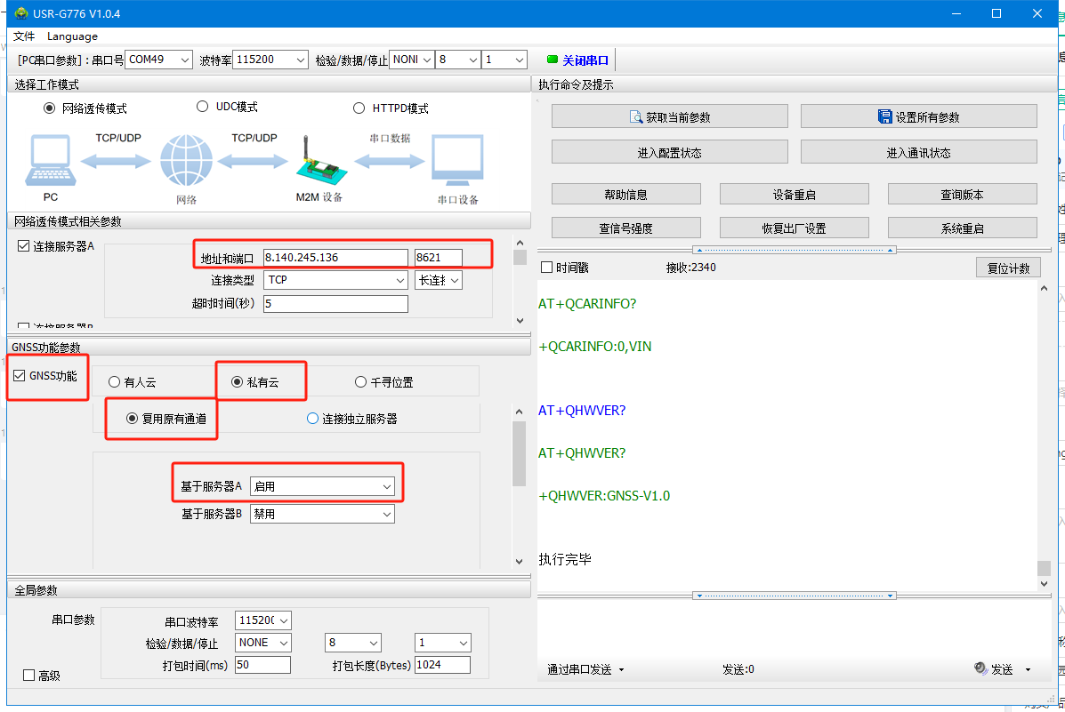This screenshot has height=712, width=1065.
Task: Open the PC stop bits 1 dropdown at the top
Action: point(504,60)
